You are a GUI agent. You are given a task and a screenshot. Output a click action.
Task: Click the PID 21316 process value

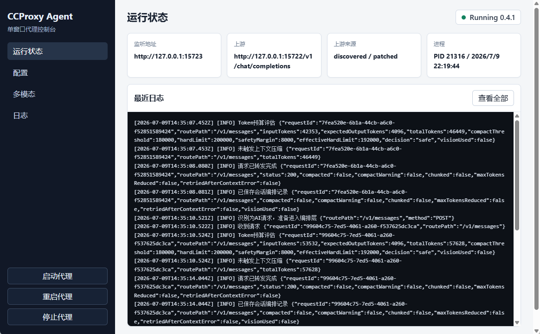(x=466, y=61)
